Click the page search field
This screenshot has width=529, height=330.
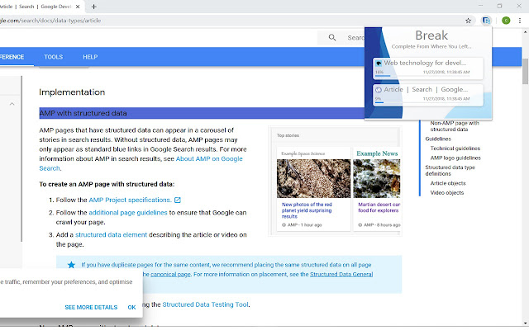[341, 37]
